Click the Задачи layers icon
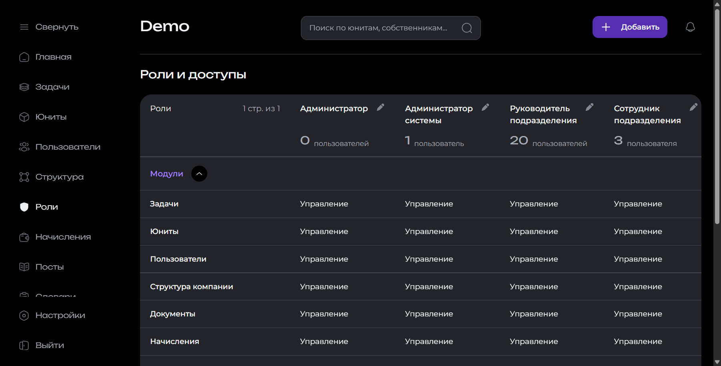 click(x=24, y=87)
